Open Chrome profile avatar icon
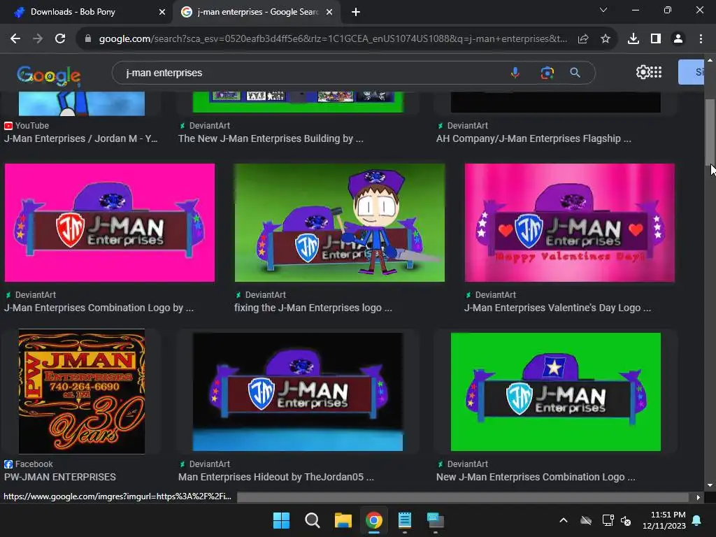Image resolution: width=716 pixels, height=537 pixels. 678,39
